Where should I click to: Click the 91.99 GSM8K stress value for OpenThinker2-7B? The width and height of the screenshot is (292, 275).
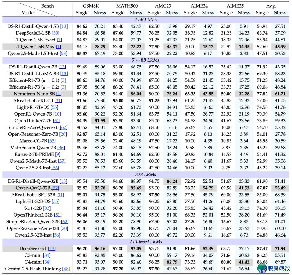(100, 121)
